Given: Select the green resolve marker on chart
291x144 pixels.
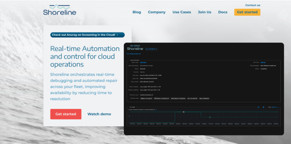Looking at the screenshot, I should point(210,117).
